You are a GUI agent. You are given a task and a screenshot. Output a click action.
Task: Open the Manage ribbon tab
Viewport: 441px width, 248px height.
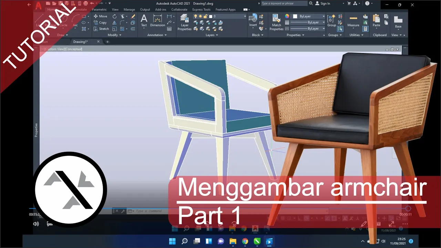129,10
